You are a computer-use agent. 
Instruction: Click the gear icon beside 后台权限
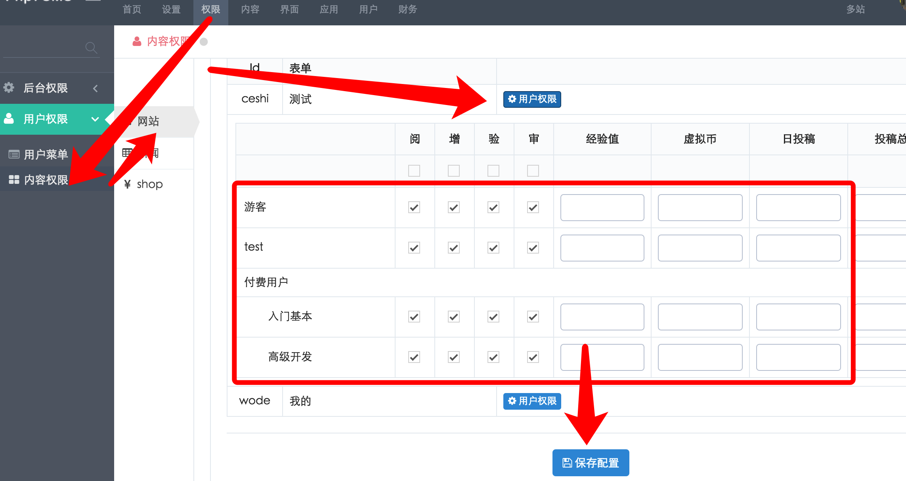point(9,88)
